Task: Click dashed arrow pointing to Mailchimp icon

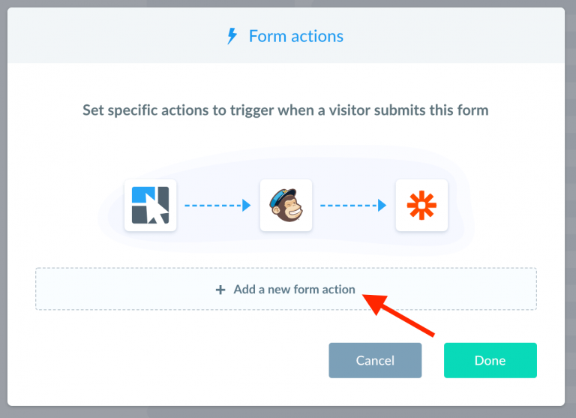Action: (217, 205)
